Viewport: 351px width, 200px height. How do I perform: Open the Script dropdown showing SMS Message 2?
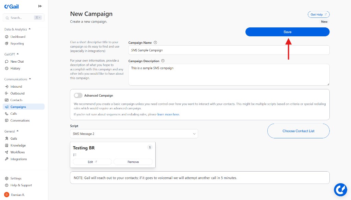pyautogui.click(x=134, y=134)
